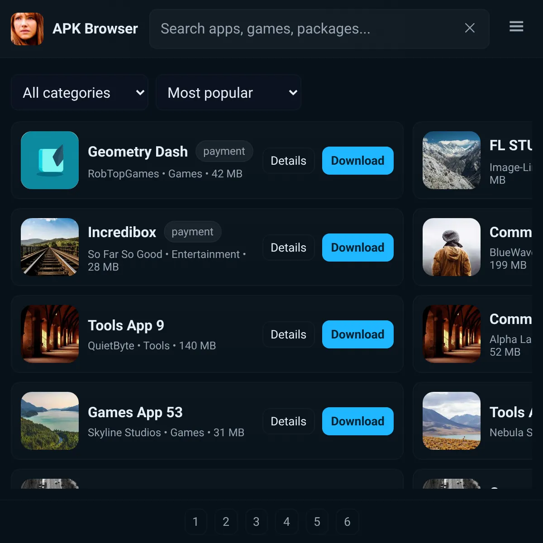Jump to page 6
543x543 pixels.
347,522
